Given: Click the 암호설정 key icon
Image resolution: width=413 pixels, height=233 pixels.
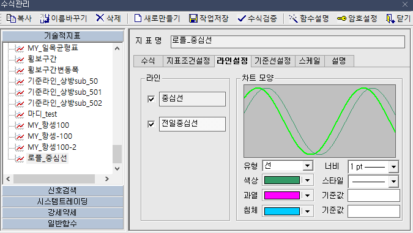Looking at the screenshot, I should point(341,18).
